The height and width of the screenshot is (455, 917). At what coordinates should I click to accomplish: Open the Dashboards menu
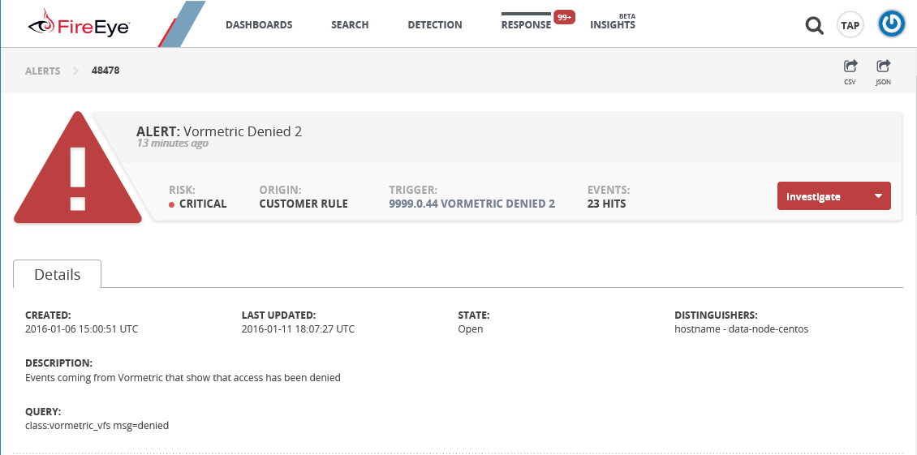(x=259, y=25)
